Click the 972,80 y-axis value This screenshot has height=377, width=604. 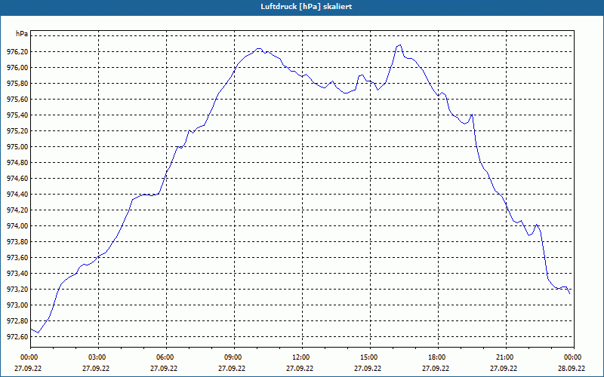click(17, 321)
